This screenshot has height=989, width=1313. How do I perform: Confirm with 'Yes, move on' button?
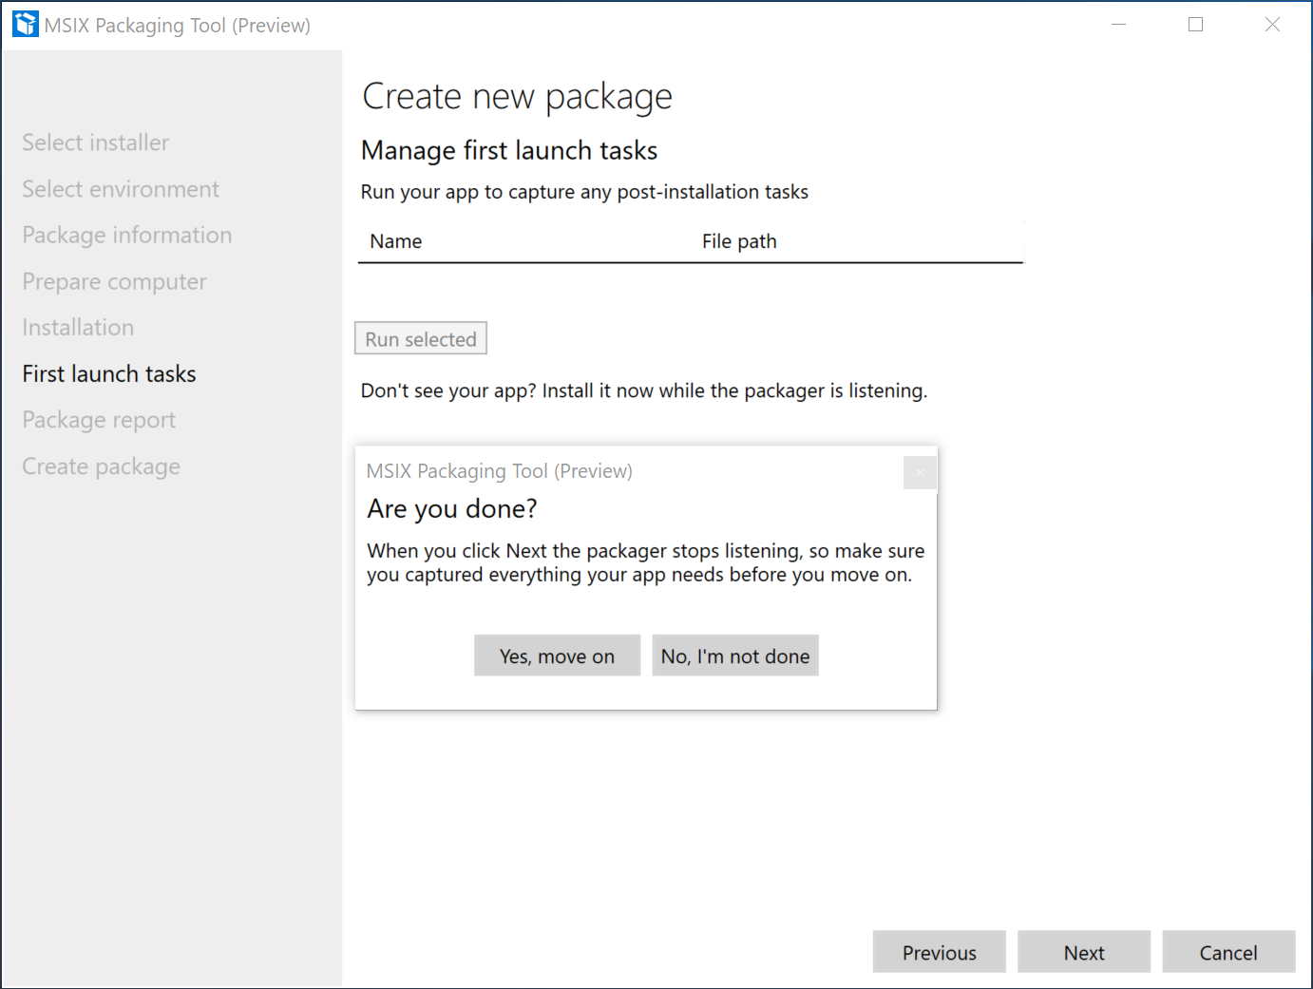pos(557,656)
